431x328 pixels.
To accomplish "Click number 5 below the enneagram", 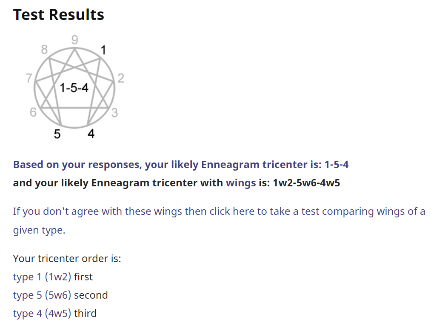I will pyautogui.click(x=57, y=134).
